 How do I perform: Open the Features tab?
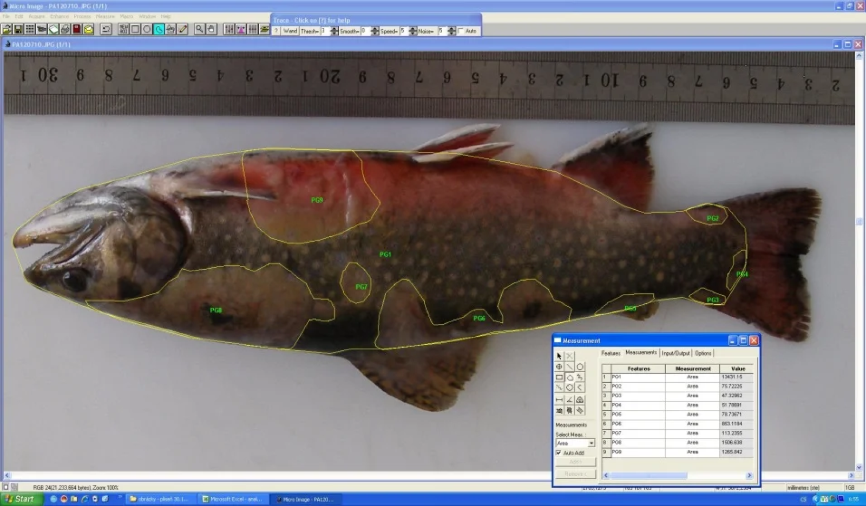pos(611,353)
